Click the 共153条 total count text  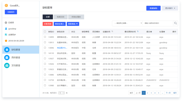(x=46, y=93)
